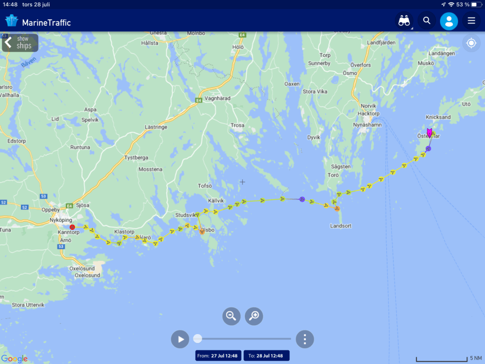Open the user account profile icon
Viewport: 485px width, 364px height.
click(449, 21)
